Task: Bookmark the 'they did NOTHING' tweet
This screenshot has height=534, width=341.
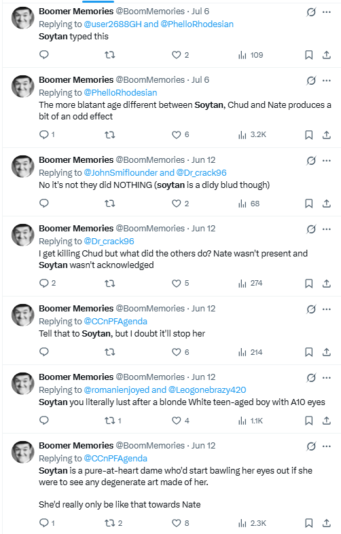Action: click(308, 204)
